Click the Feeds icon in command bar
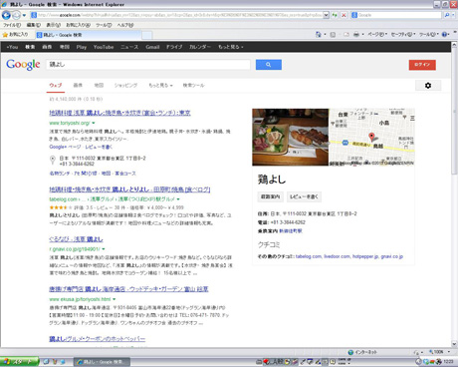458x367 pixels. 333,34
